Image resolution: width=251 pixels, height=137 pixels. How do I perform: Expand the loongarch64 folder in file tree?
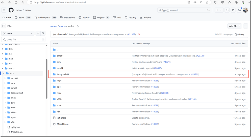[x=5, y=93]
